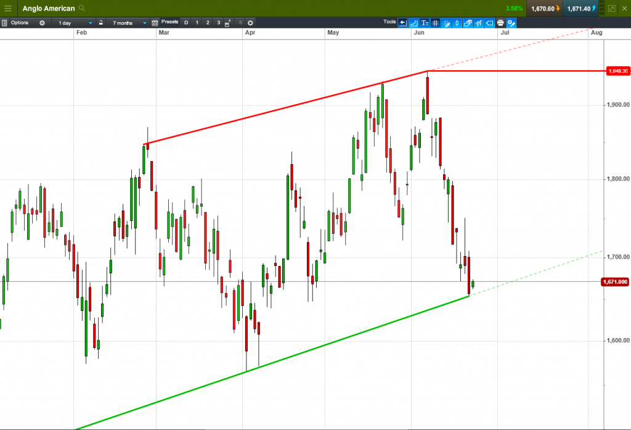Screen dimensions: 631x430
Task: Select preset 5
Action: (x=240, y=23)
